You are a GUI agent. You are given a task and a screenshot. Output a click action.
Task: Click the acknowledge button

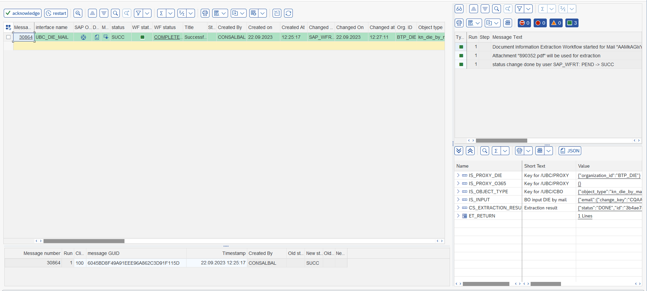tap(23, 13)
